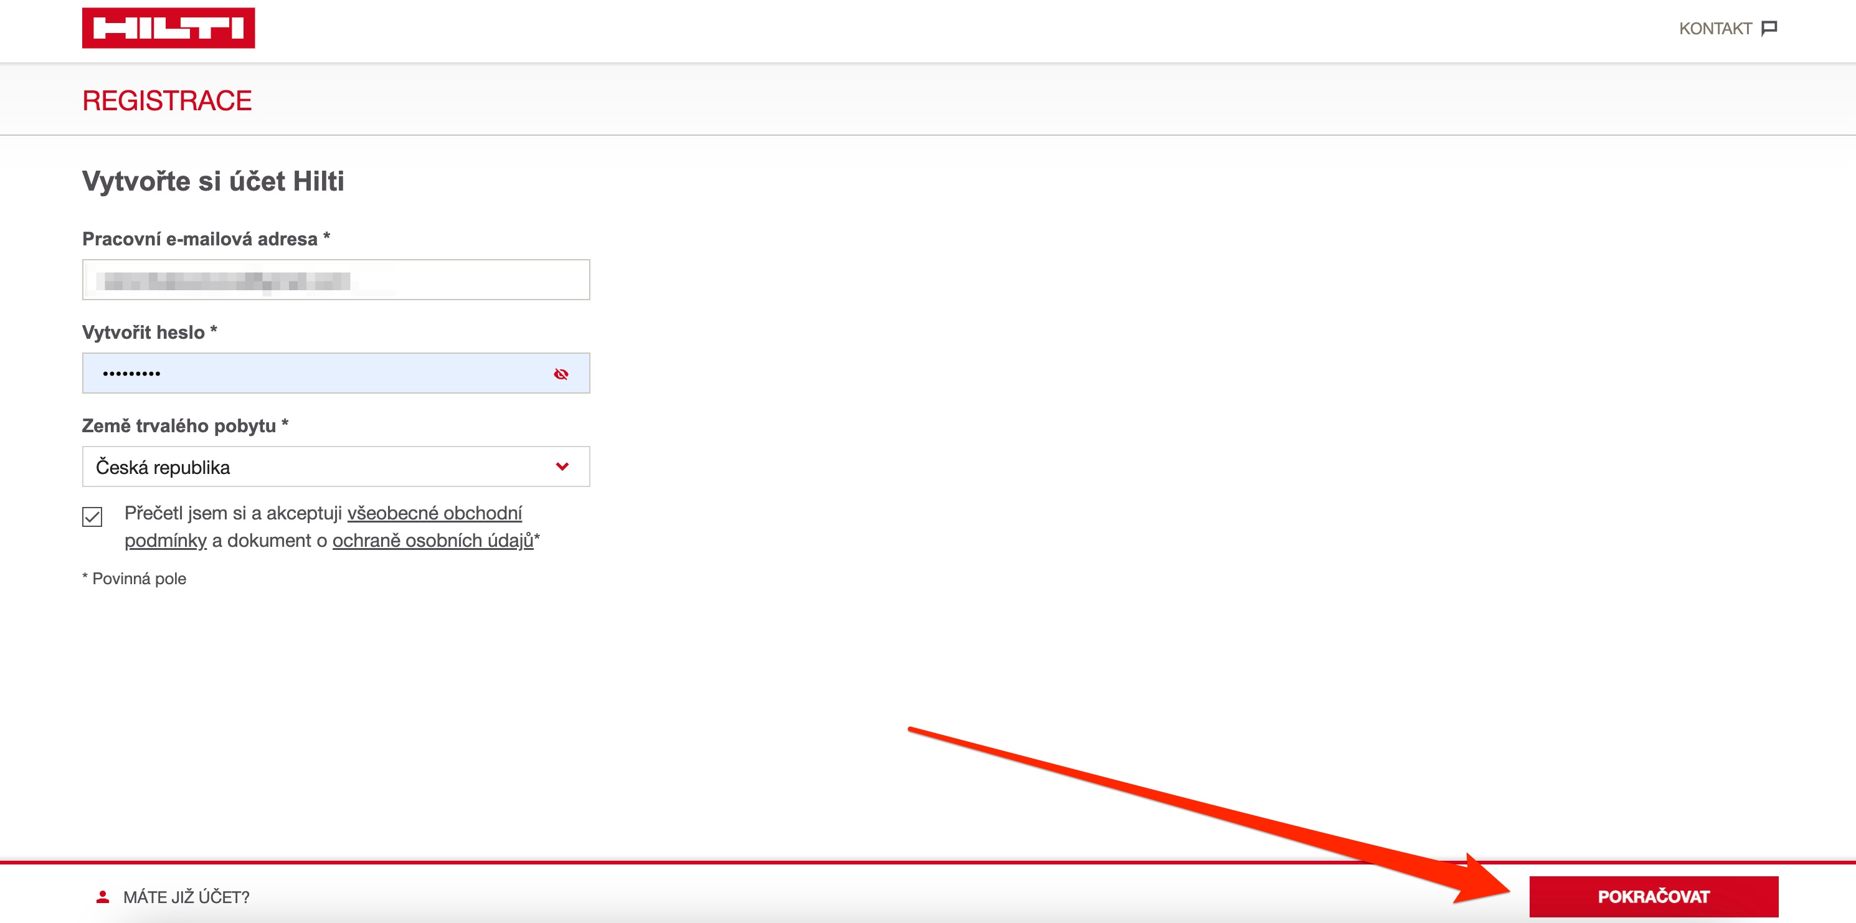Click the REGISTRACE heading
This screenshot has height=923, width=1856.
[x=167, y=100]
